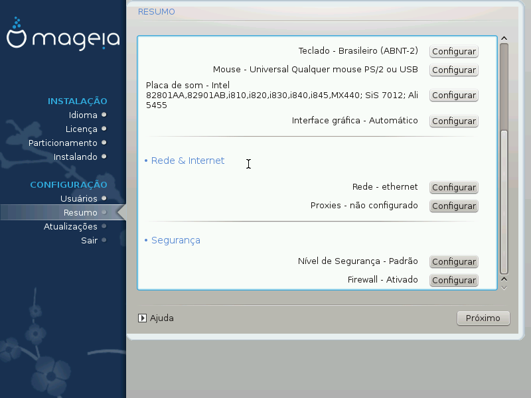Configure the Mouse Universal setting
This screenshot has height=398, width=531.
coord(454,70)
